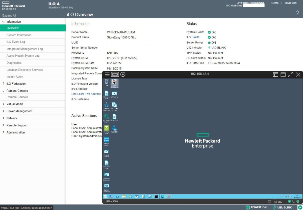Screen dimensions: 303x210
Task: Open the remote console hamburger menu
Action: [x=107, y=74]
